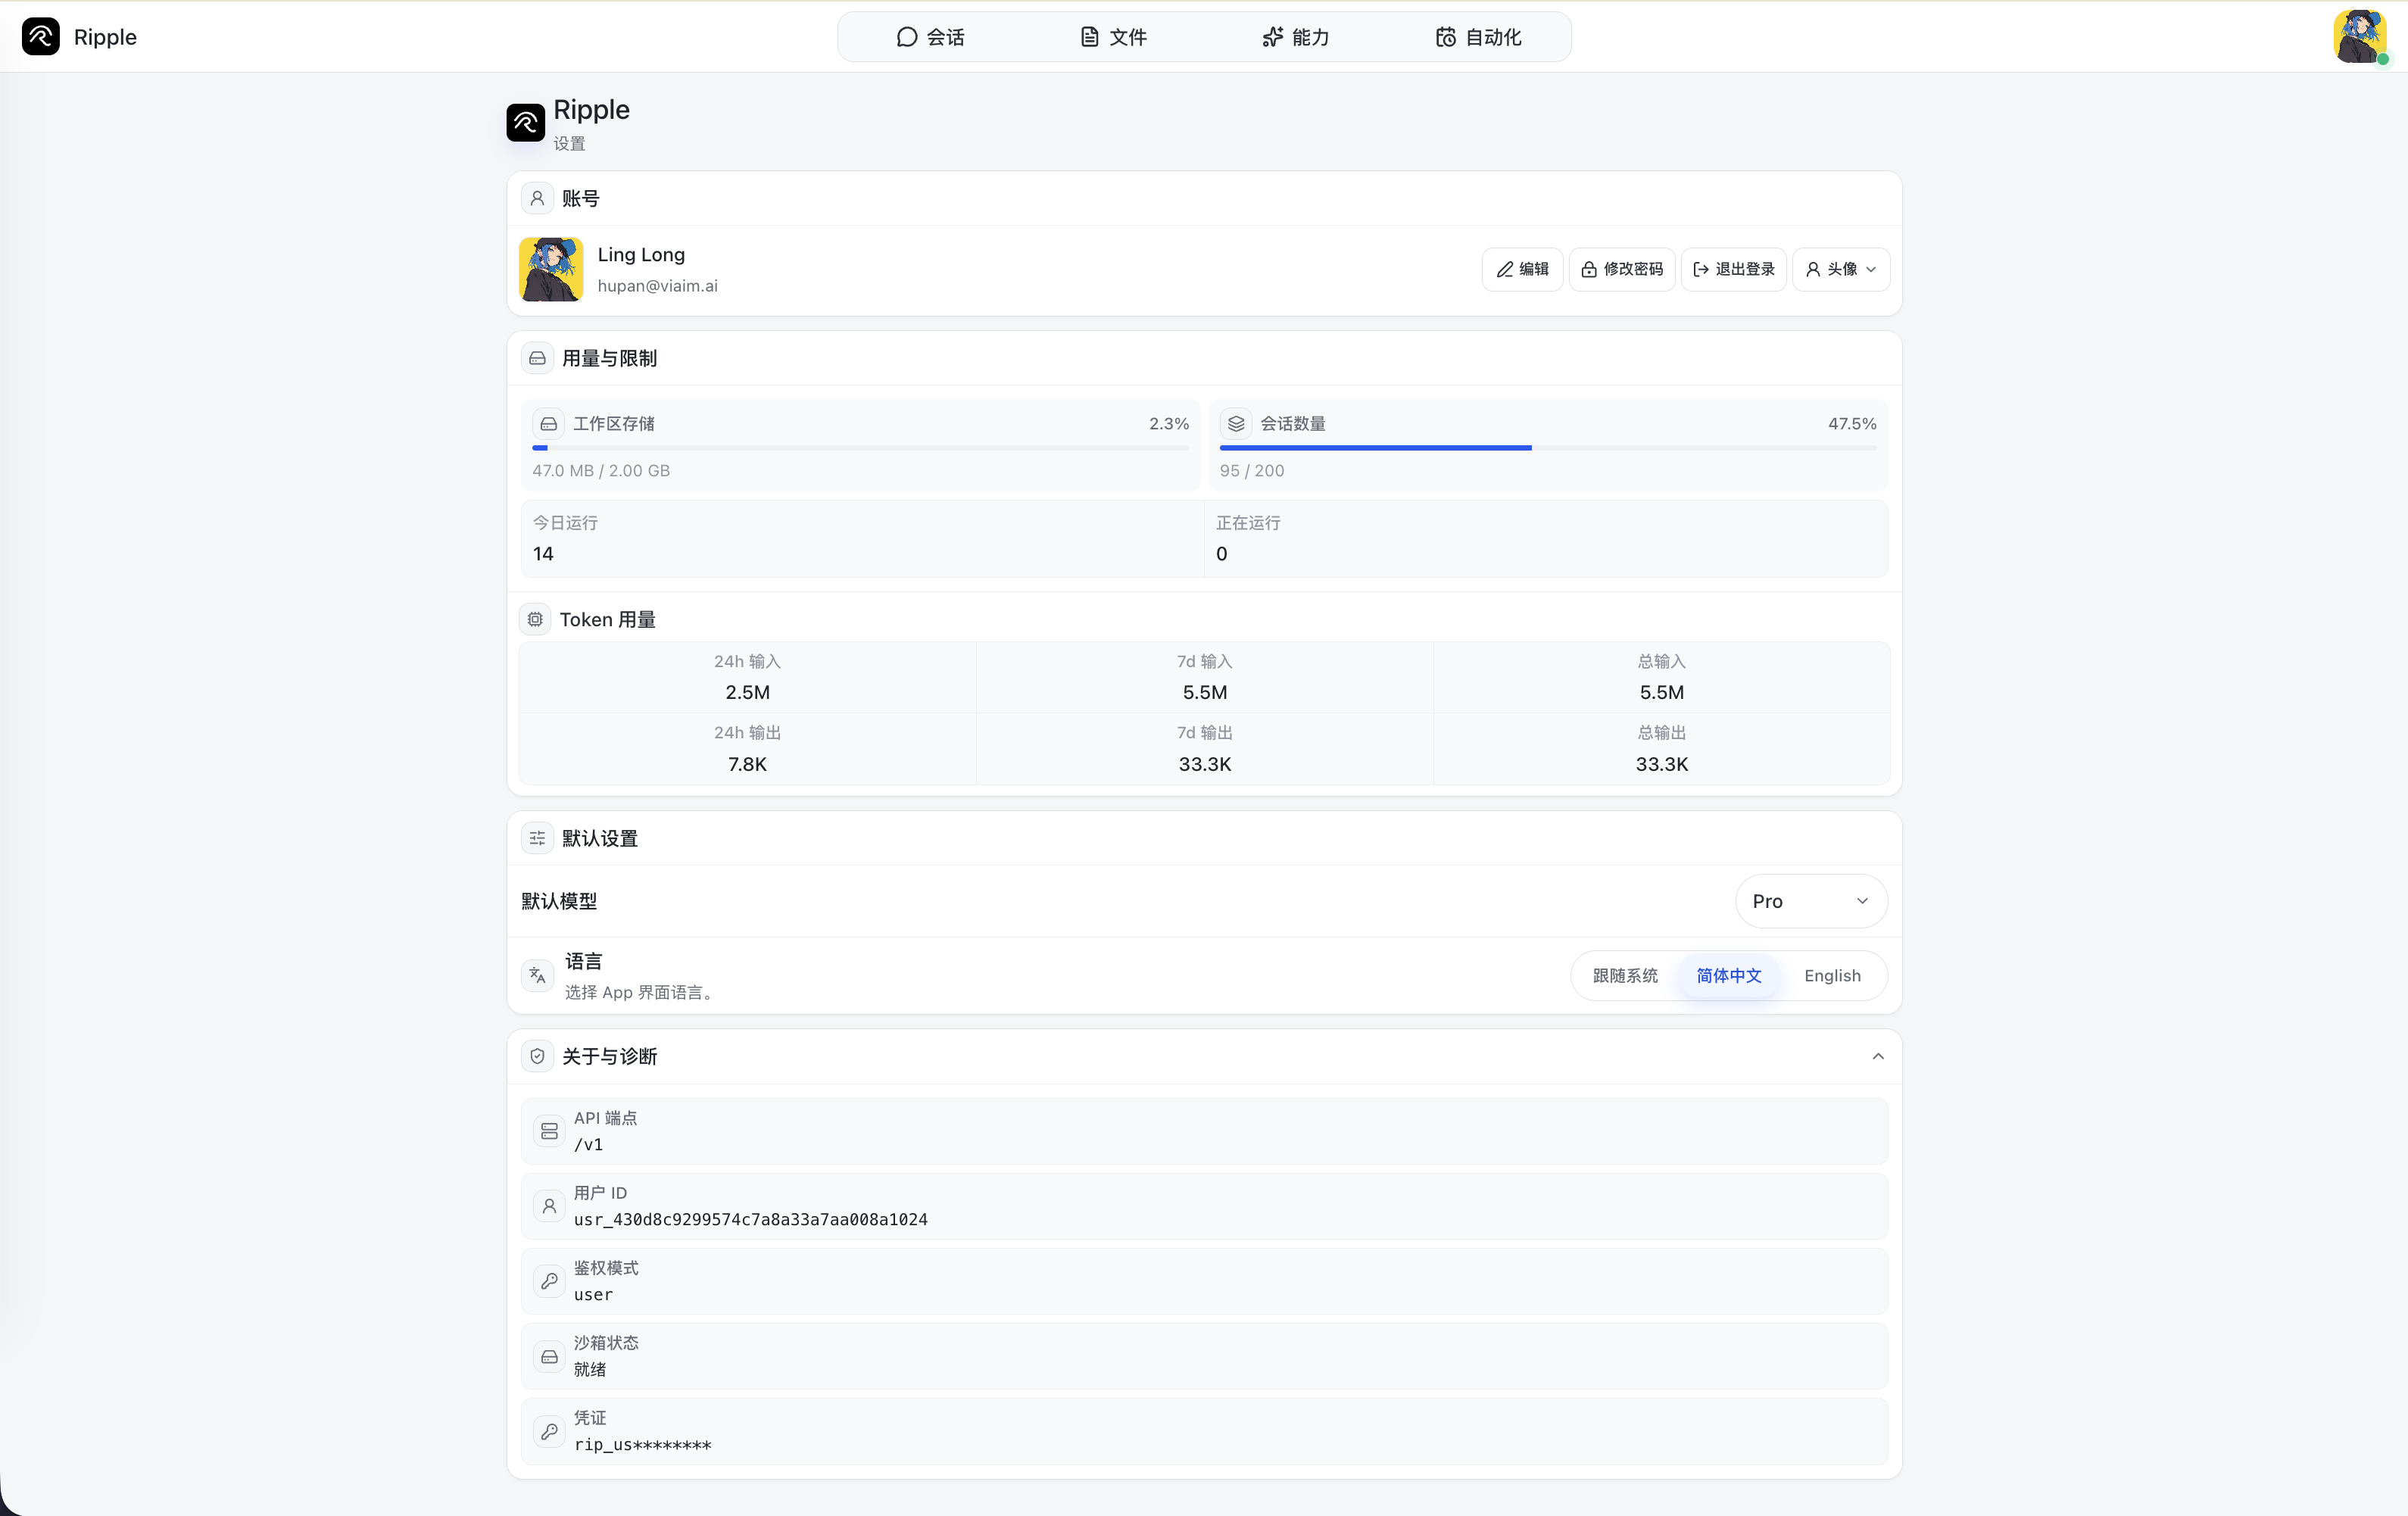This screenshot has height=1516, width=2408.
Task: Click the 24h 输出 value 7.8K
Action: point(747,764)
